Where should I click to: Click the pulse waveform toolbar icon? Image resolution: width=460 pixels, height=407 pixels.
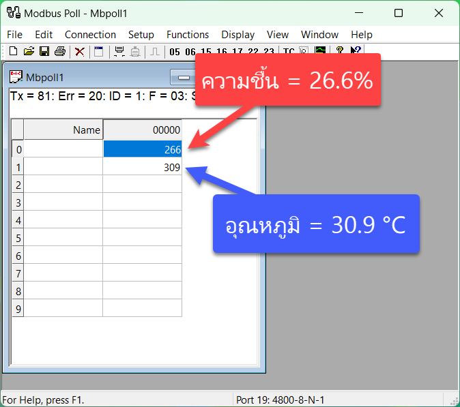click(x=155, y=52)
